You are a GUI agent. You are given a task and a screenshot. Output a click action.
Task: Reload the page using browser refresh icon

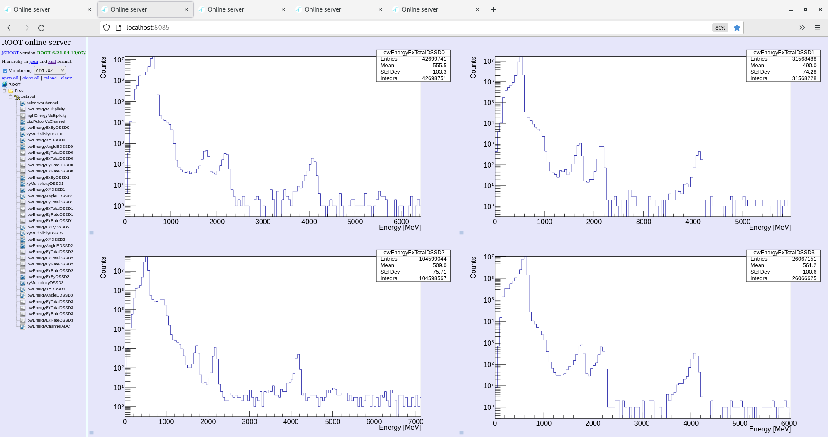pyautogui.click(x=41, y=28)
